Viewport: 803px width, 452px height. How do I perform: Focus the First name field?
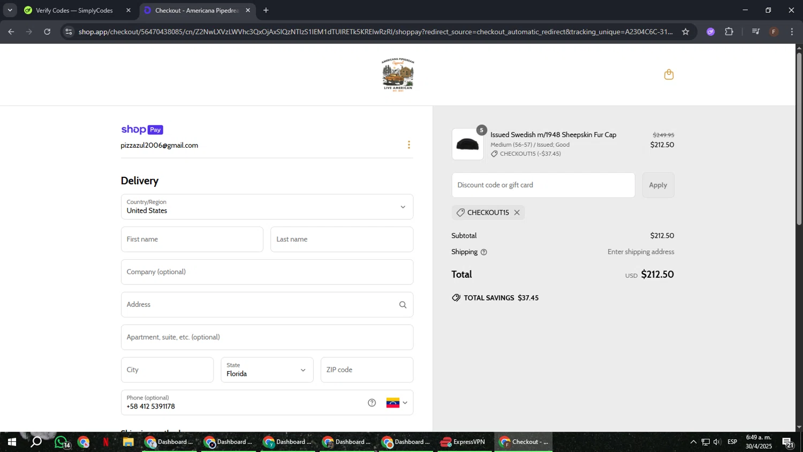(192, 239)
